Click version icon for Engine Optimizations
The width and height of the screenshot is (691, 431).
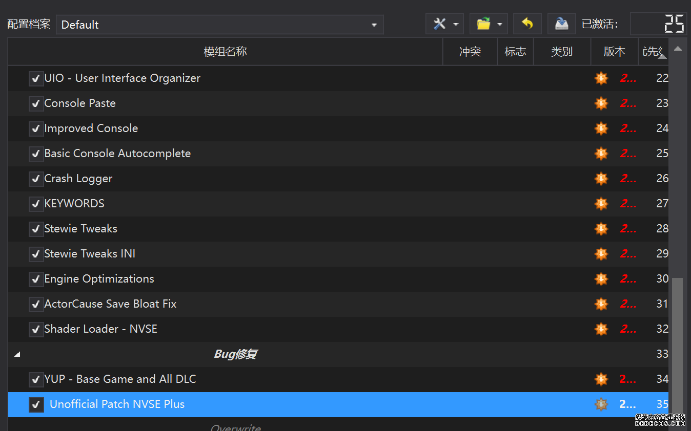click(601, 279)
